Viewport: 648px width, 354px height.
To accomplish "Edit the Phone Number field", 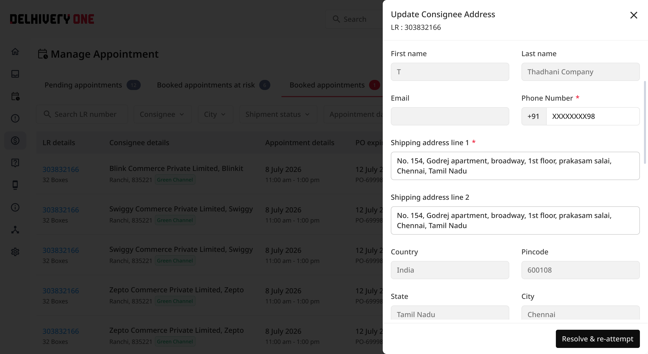I will point(593,116).
